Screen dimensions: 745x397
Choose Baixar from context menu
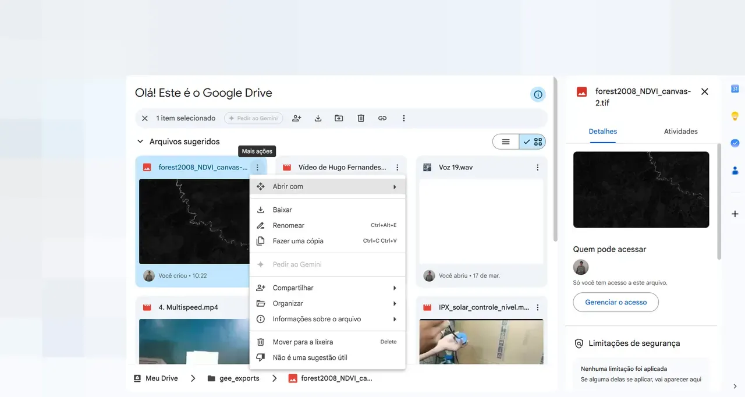(x=328, y=210)
